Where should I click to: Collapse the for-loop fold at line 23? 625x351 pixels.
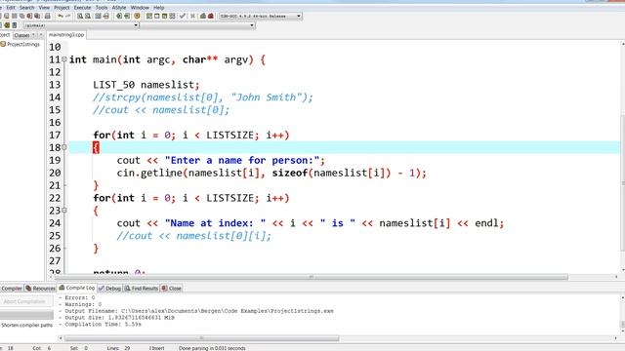64,211
